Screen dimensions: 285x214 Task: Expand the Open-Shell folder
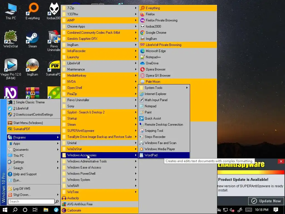click(x=100, y=88)
